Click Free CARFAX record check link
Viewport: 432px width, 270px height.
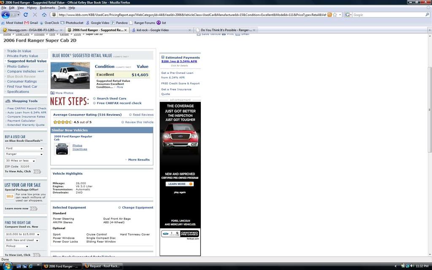click(119, 103)
